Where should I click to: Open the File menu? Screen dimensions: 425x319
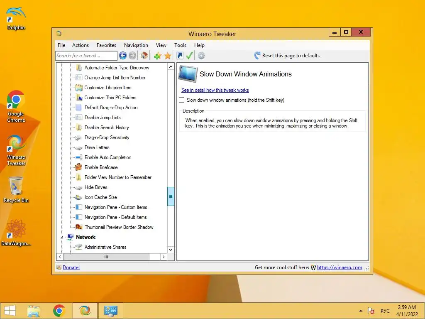[61, 45]
